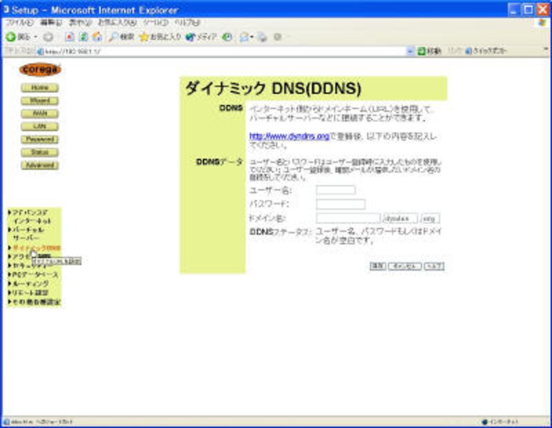Image resolution: width=552 pixels, height=428 pixels.
Task: Click the History clock icon
Action: point(227,37)
